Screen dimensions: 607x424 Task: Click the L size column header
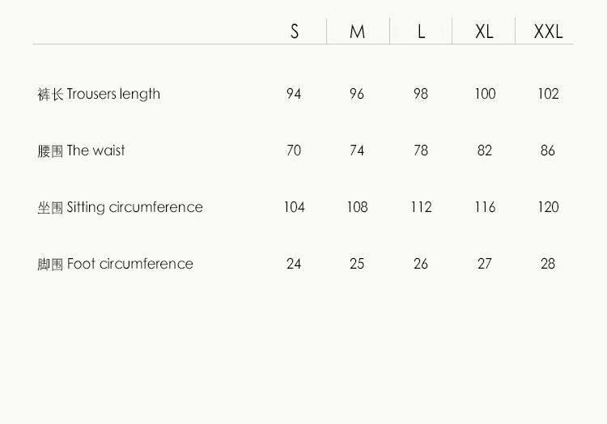pos(421,32)
